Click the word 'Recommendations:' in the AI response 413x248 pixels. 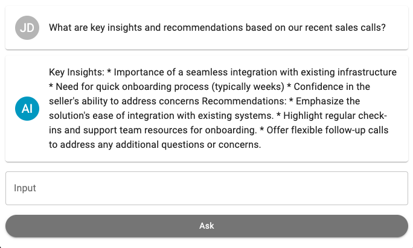point(244,101)
